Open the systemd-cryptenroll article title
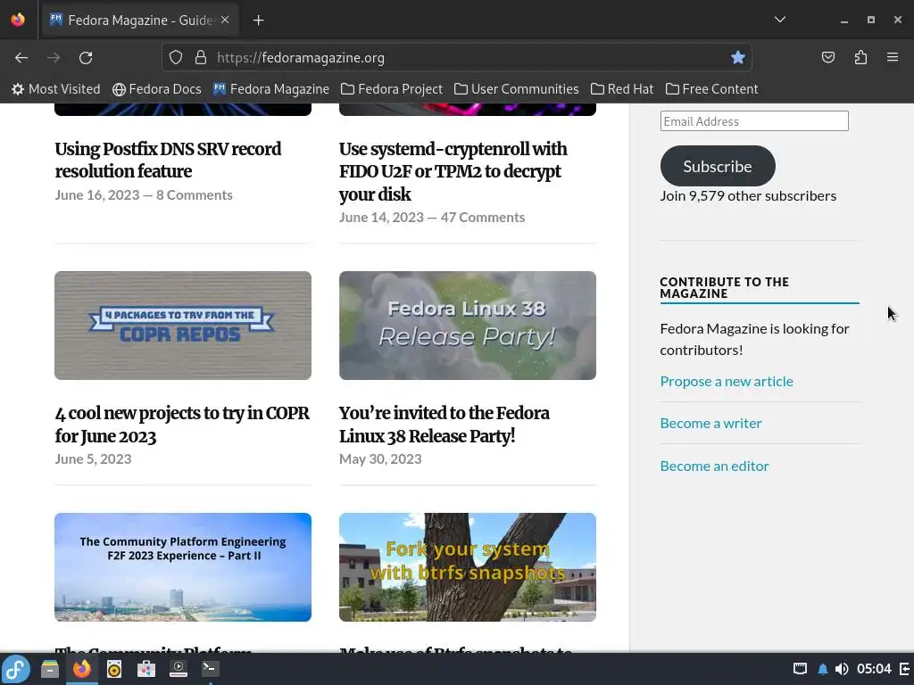Viewport: 914px width, 685px height. pyautogui.click(x=453, y=171)
